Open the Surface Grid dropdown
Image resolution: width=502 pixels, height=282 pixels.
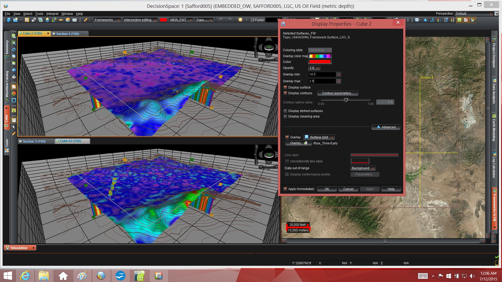click(319, 137)
